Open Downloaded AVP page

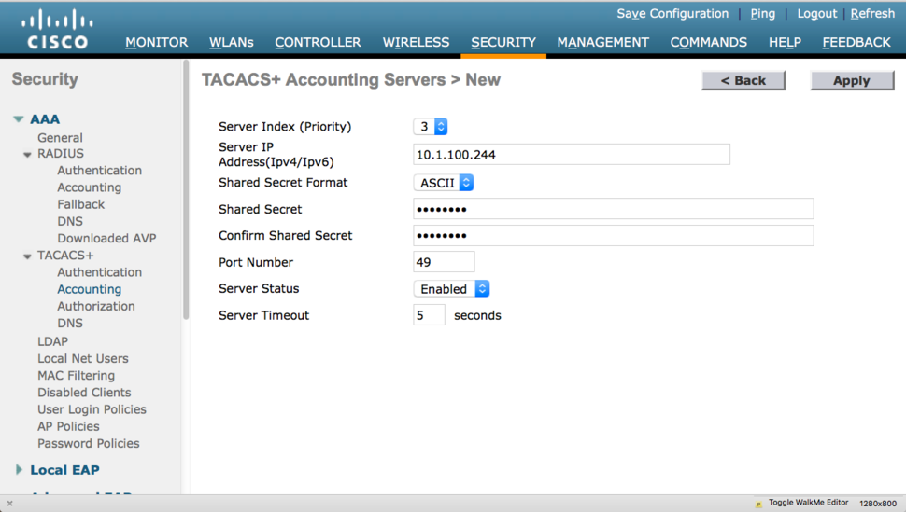pos(106,239)
